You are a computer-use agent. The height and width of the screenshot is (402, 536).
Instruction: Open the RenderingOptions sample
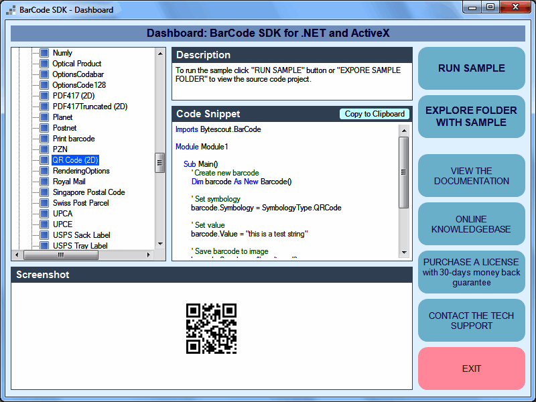click(81, 171)
